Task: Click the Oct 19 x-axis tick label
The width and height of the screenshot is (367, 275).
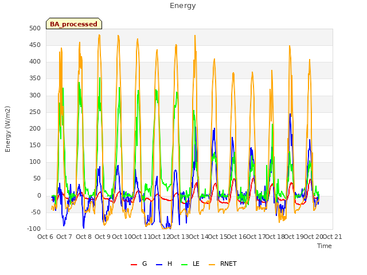Action: pyautogui.click(x=294, y=237)
